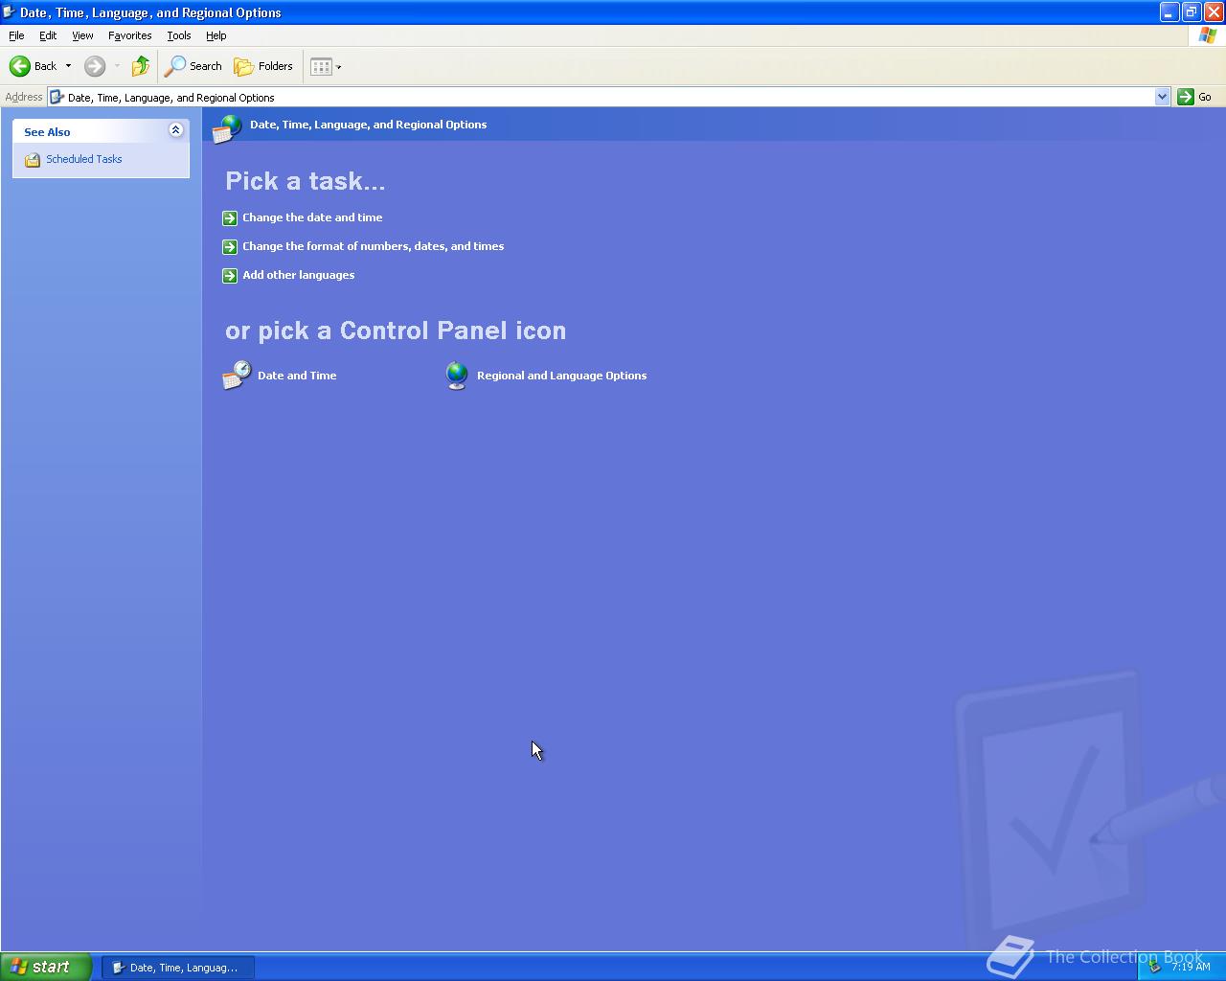Open Regional and Language Options globe icon
This screenshot has width=1226, height=981.
pos(457,376)
